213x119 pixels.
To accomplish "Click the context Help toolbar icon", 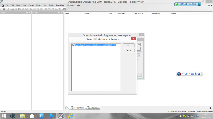I will 64,9.
